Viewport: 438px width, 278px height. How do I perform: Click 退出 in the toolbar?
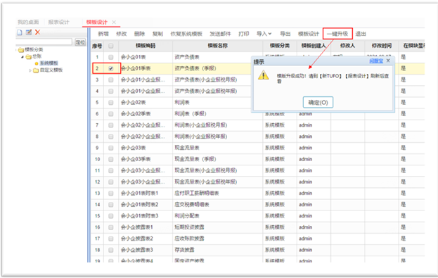[x=361, y=34]
